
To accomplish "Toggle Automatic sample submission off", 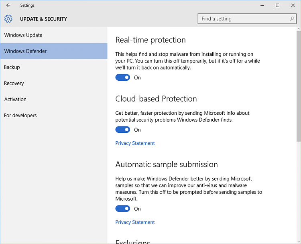I will (123, 209).
